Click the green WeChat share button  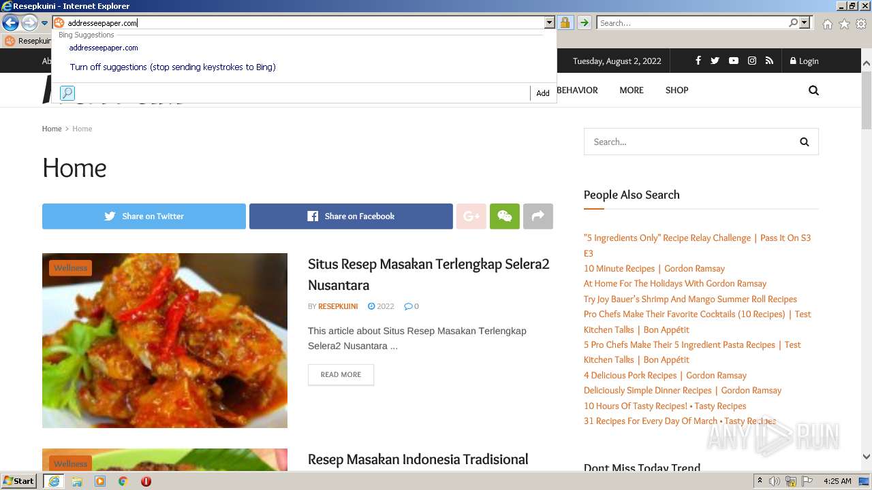point(504,216)
